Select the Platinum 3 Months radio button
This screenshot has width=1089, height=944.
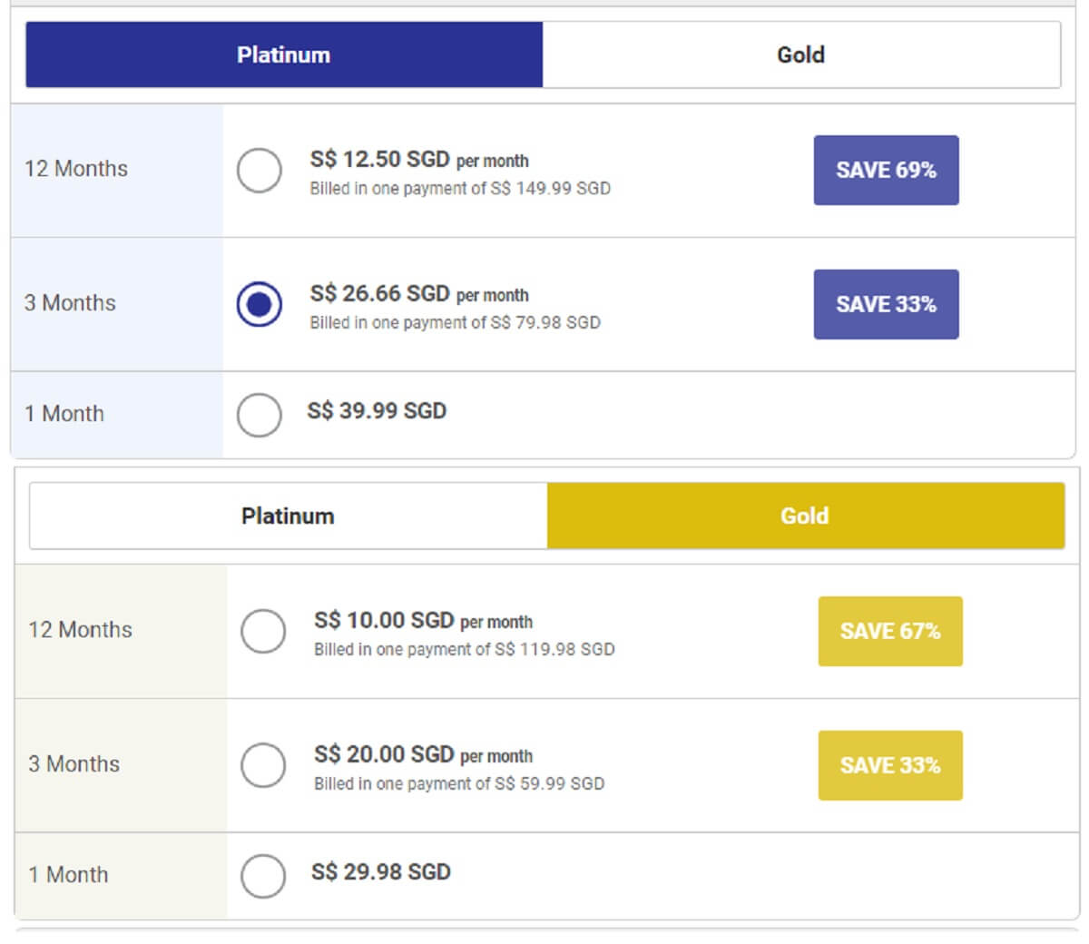coord(260,304)
